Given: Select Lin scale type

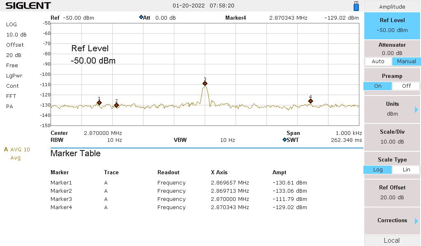Looking at the screenshot, I should tap(406, 170).
